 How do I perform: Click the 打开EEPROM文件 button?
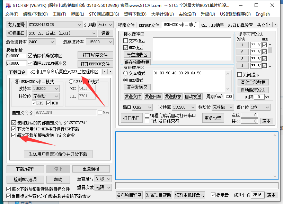click(95, 64)
